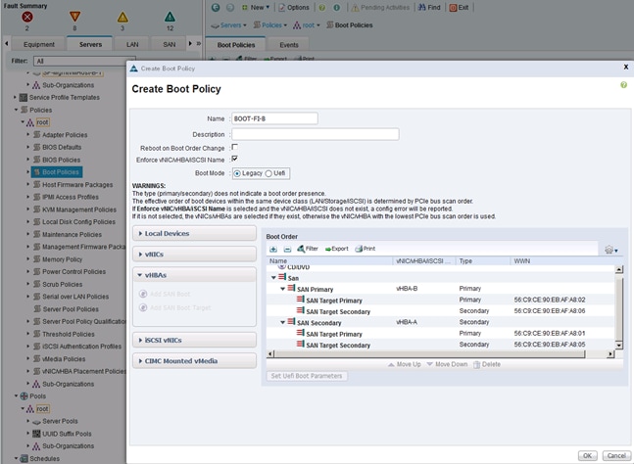This screenshot has width=634, height=464.
Task: Select Scrub Policies tree item
Action: [63, 284]
